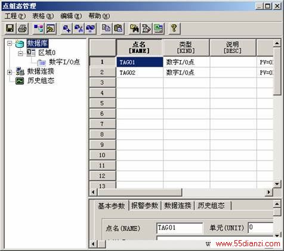
Task: Click the delete point scissors icon
Action: pos(79,29)
